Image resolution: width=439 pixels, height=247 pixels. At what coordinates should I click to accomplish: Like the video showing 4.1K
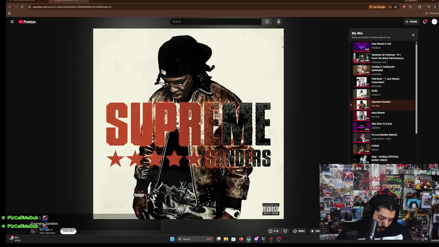(x=273, y=231)
